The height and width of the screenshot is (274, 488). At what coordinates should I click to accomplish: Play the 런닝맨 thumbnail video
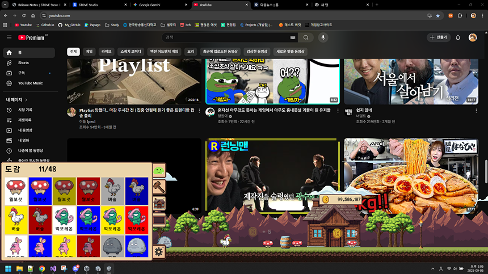272,176
